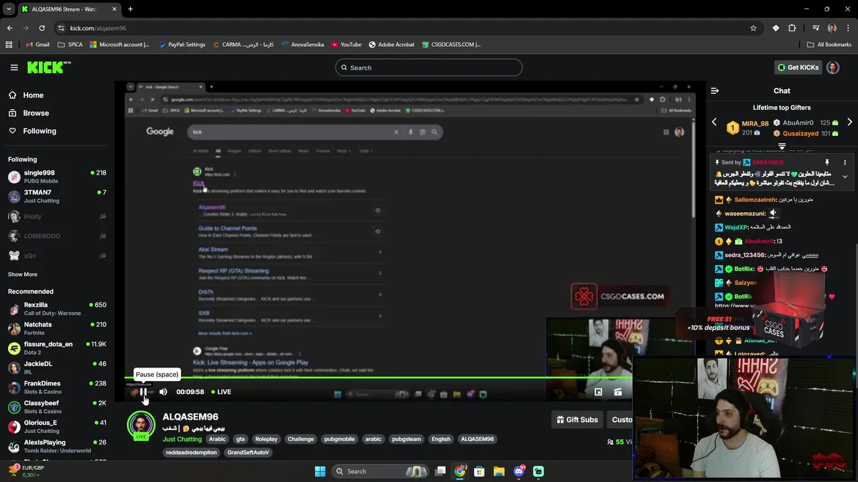Reload the browser page
Screen dimensions: 858x482
coord(42,28)
